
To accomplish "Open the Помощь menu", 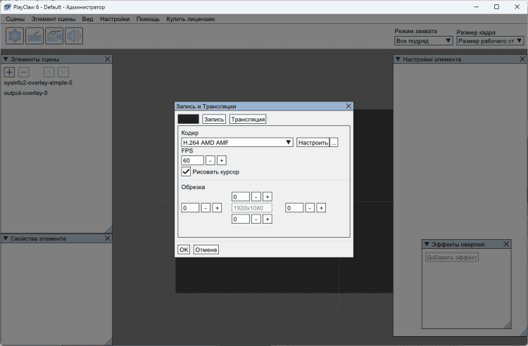I will click(148, 19).
